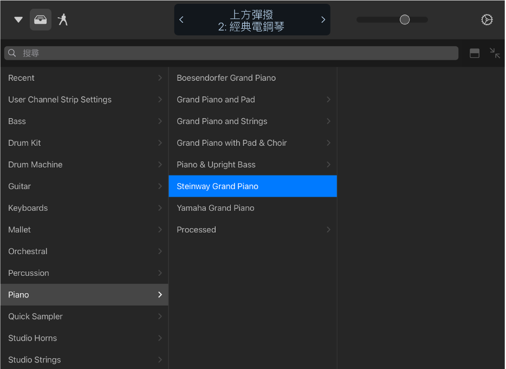
Task: Select the Keyboards category
Action: (85, 208)
